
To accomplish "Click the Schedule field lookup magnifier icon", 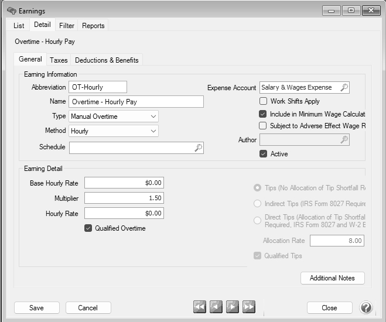I will [199, 148].
